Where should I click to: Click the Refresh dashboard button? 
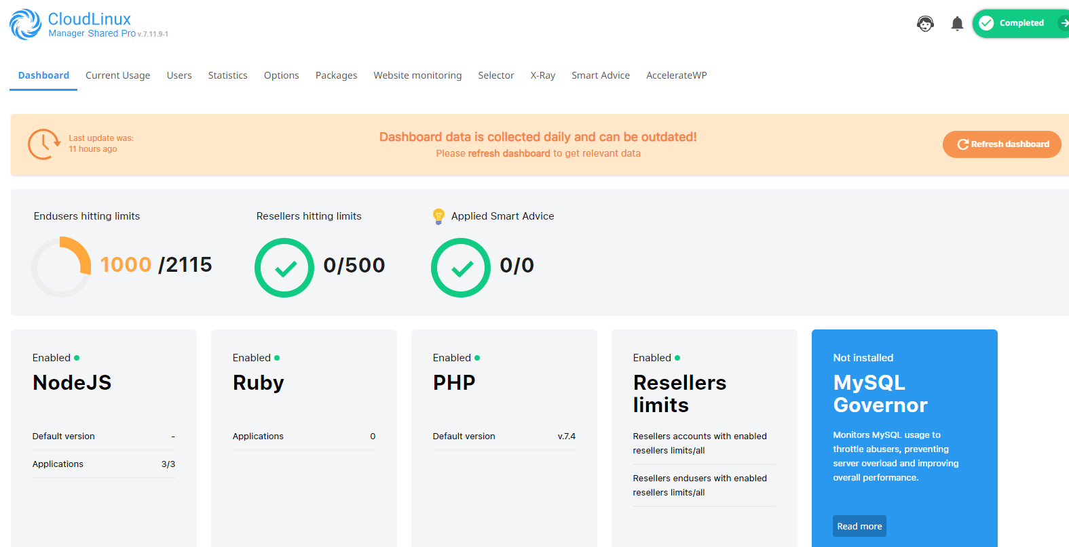coord(1002,144)
